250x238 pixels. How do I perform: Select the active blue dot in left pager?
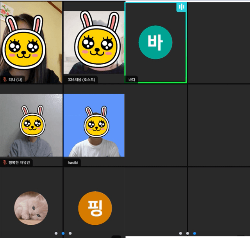(x=63, y=233)
